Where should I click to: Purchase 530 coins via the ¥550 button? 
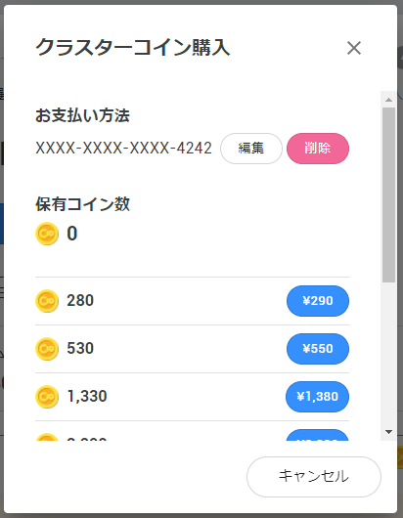[x=318, y=349]
